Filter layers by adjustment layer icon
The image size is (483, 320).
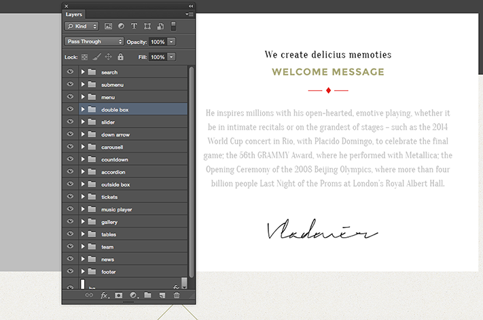(x=121, y=26)
